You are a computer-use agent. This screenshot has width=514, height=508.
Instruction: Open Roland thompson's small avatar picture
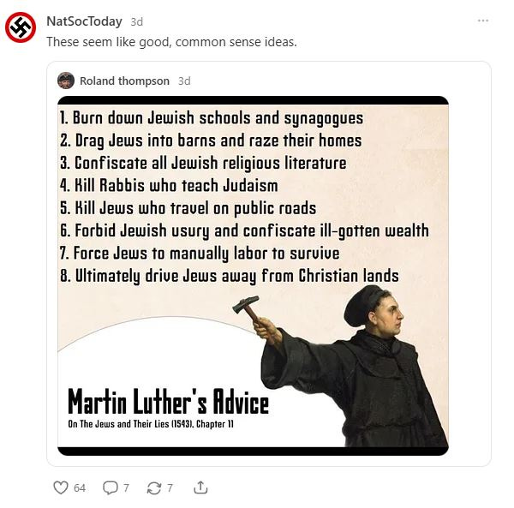pos(66,81)
